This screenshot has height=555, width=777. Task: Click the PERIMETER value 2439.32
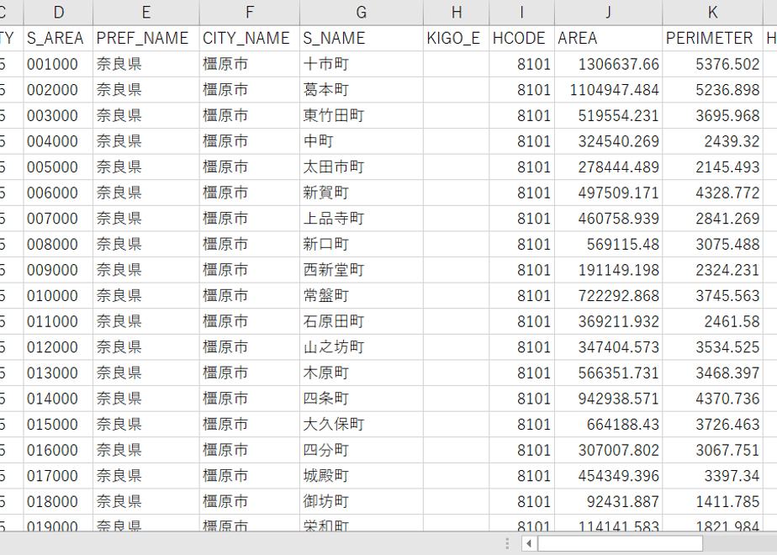click(x=712, y=141)
